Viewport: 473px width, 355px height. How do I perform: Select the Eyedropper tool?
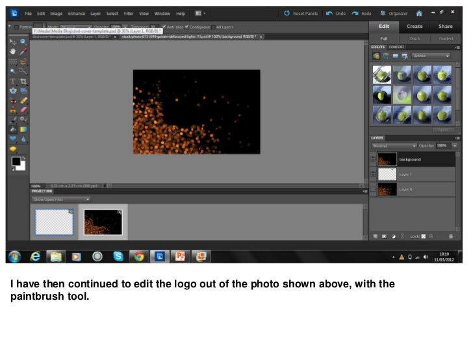pyautogui.click(x=23, y=51)
